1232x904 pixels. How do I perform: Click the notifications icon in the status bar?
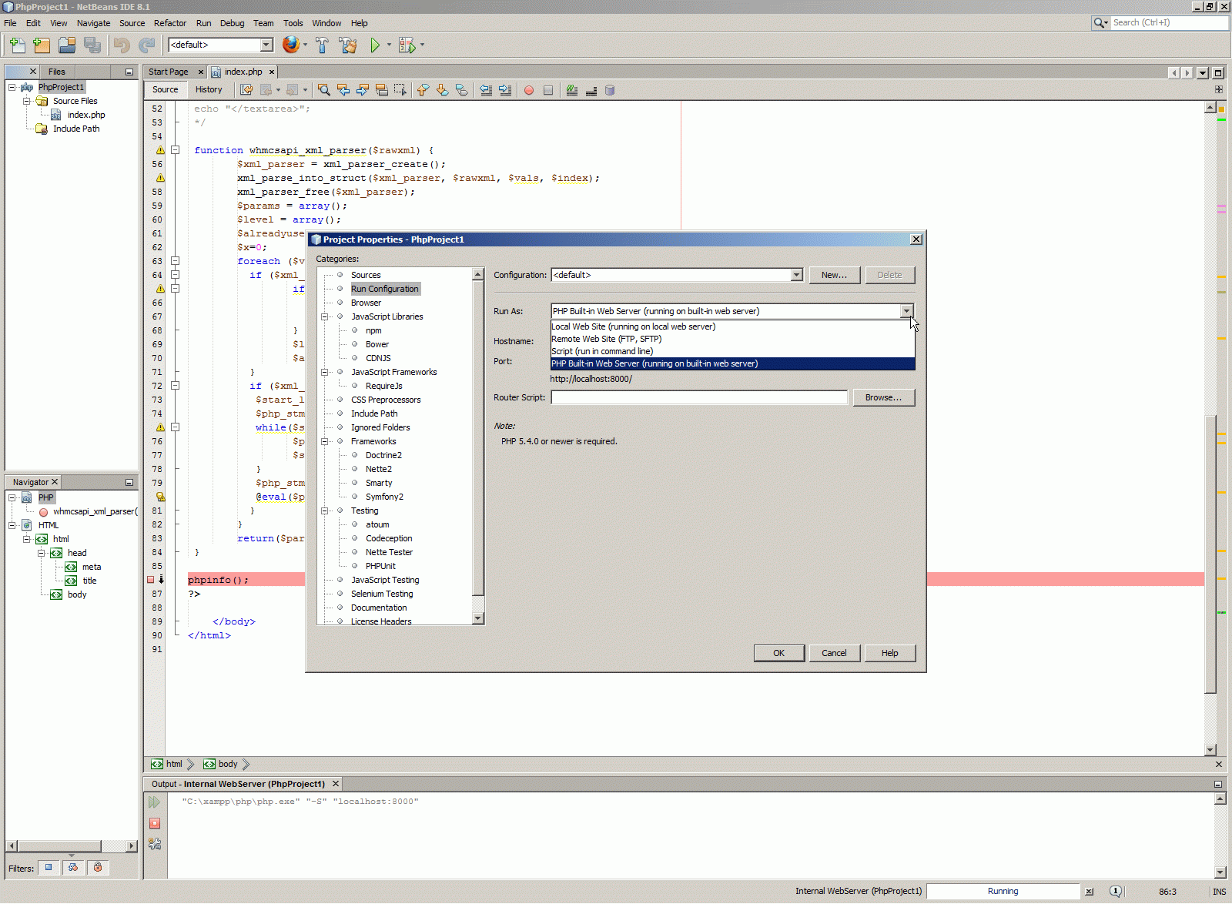pyautogui.click(x=1116, y=892)
